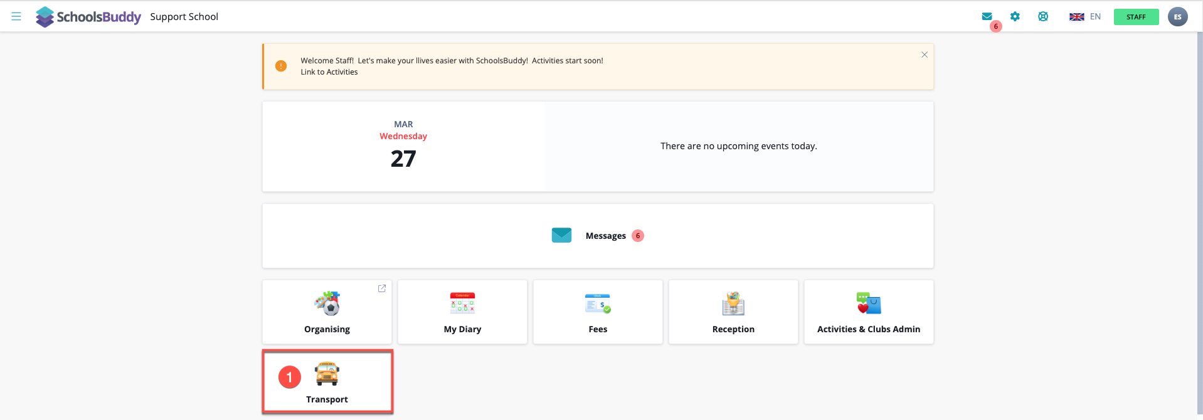Click the Wednesday 27 date card
Screen dimensions: 1203x420
403,147
